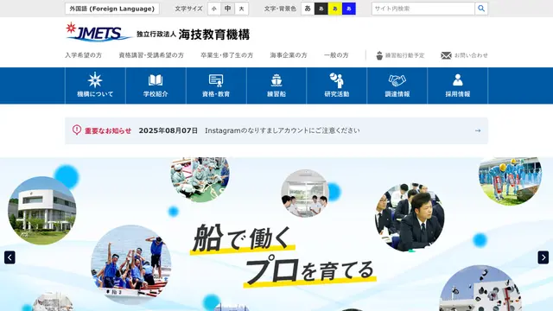Click the お問い合わせ envelope icon

[446, 55]
